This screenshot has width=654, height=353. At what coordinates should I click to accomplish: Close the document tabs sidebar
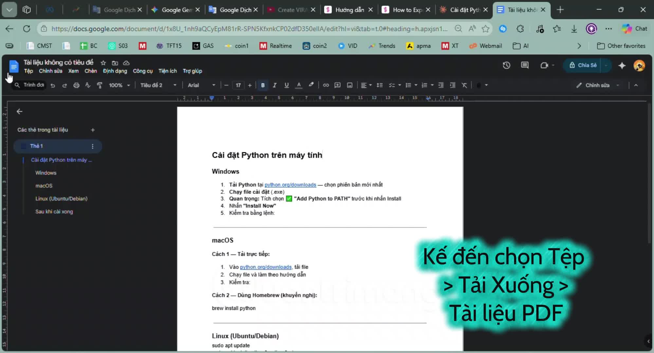coord(20,111)
